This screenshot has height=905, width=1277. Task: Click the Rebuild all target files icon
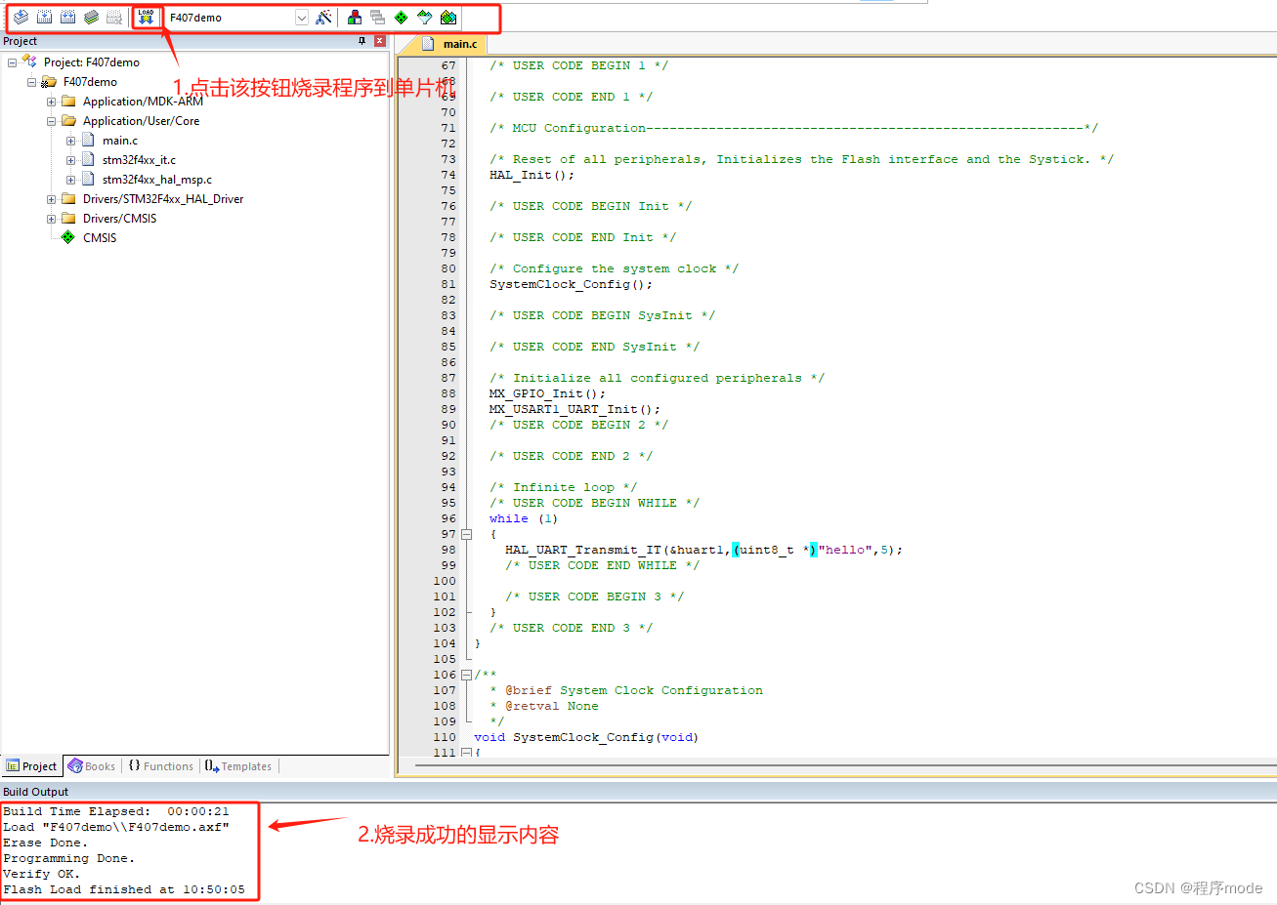coord(67,18)
